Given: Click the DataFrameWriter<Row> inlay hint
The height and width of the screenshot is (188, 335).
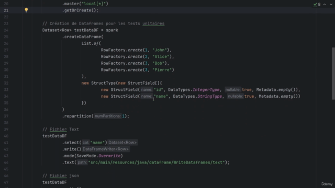Looking at the screenshot, I should click(106, 149).
